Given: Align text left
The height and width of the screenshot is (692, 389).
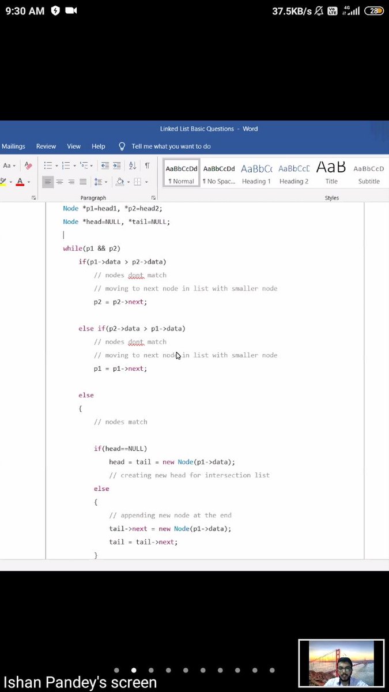Looking at the screenshot, I should tap(48, 182).
